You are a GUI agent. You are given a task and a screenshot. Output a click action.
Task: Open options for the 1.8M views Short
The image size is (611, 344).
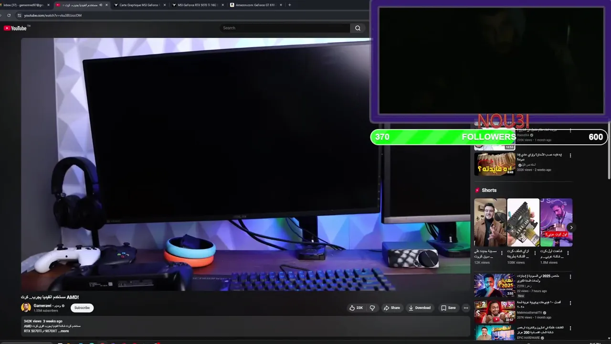(568, 253)
